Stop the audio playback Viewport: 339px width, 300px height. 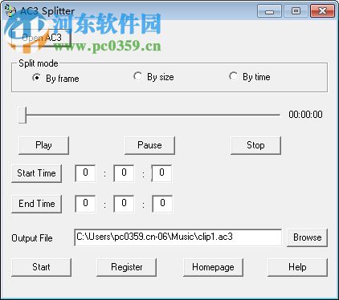255,145
